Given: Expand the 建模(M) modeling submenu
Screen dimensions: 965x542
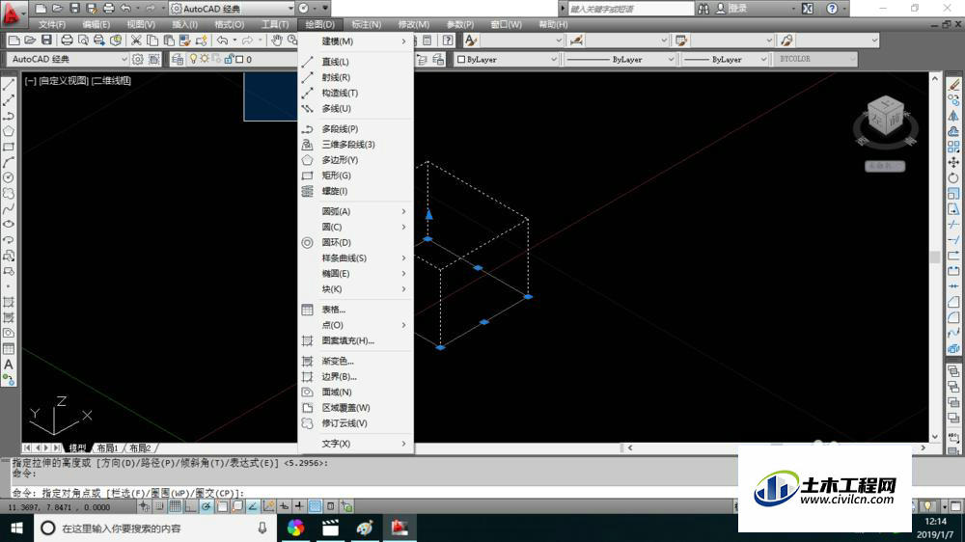Looking at the screenshot, I should pyautogui.click(x=355, y=41).
